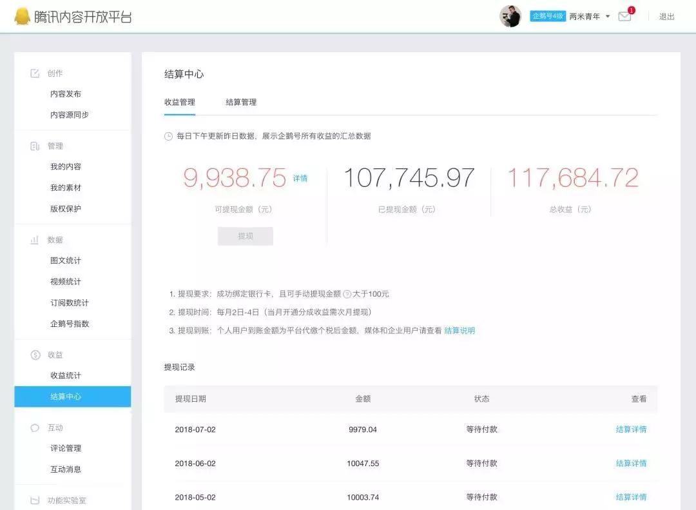Select the highlighted 结算中心 sidebar item
Screen dimensions: 696x510
pos(73,397)
